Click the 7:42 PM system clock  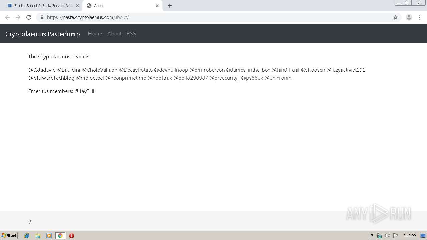[410, 236]
